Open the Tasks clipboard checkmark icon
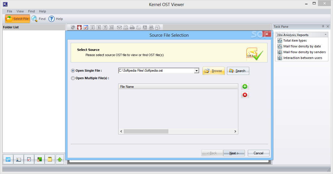The image size is (333, 174). click(x=29, y=159)
